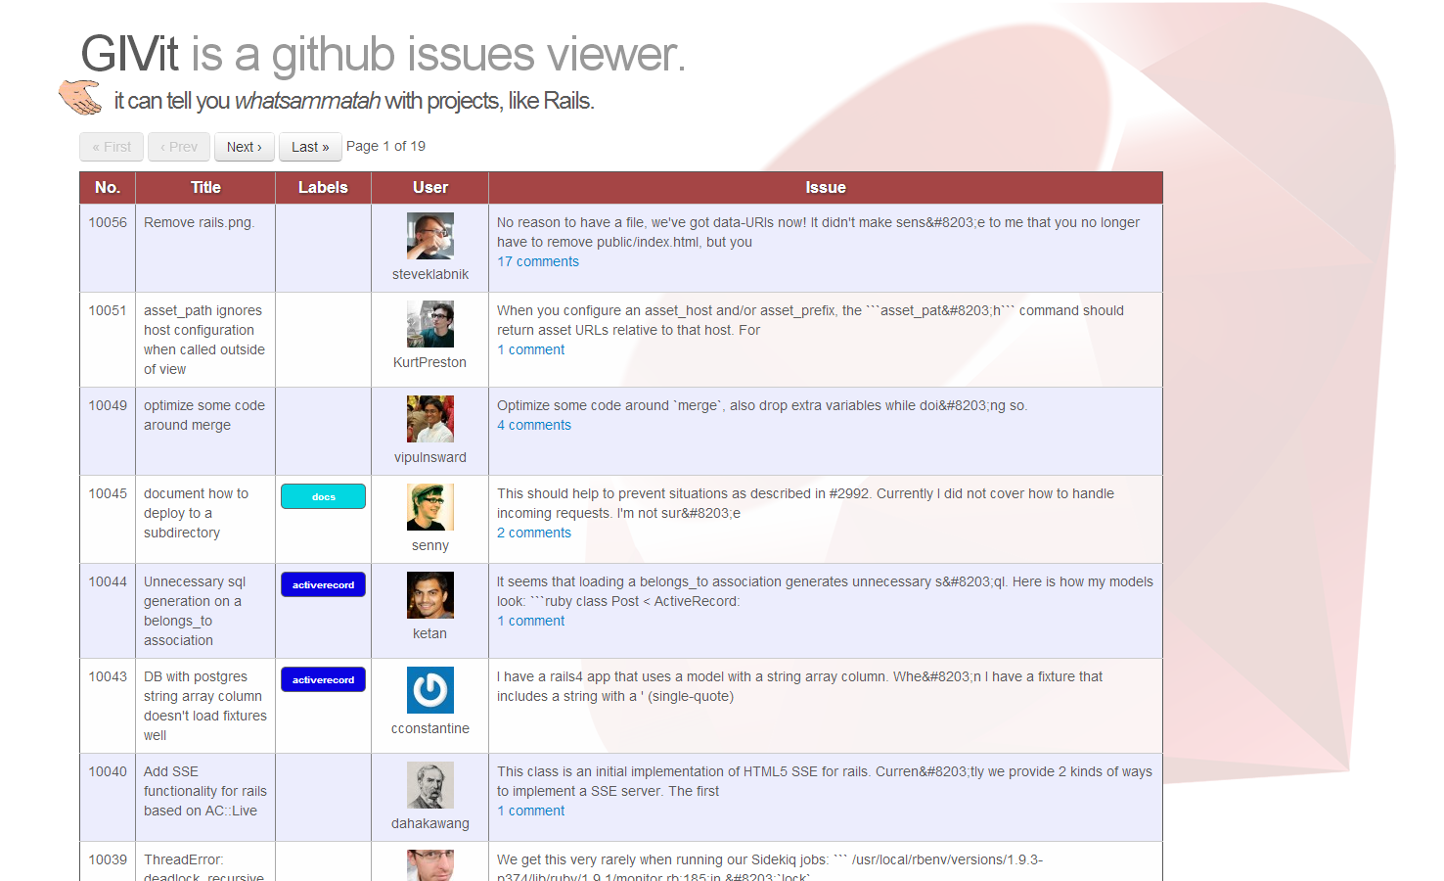1444x881 pixels.
Task: Click steveklabnik's avatar icon
Action: [429, 235]
